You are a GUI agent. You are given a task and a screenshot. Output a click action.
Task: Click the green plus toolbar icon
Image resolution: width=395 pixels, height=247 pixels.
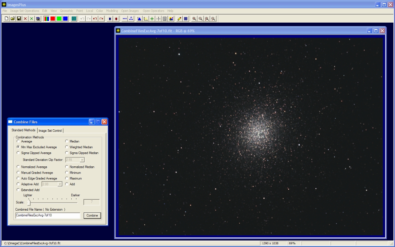152,19
